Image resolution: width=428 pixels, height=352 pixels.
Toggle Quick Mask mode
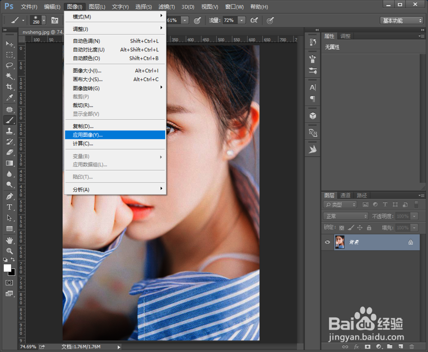pos(9,283)
